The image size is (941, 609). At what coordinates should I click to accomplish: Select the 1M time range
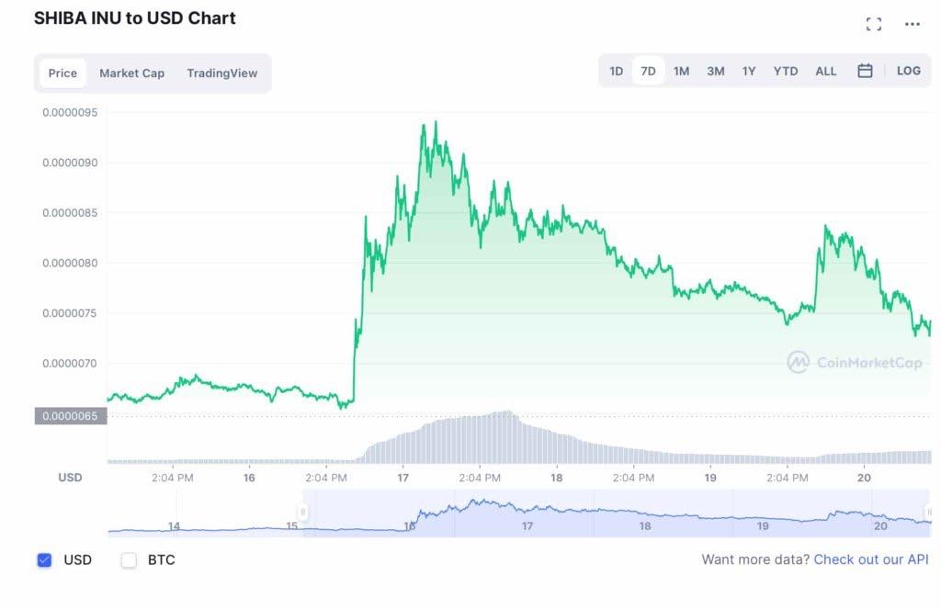pyautogui.click(x=681, y=71)
